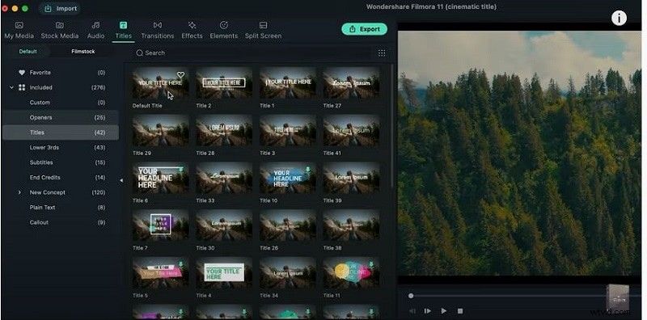
Task: Select the Title 3 thumbnail
Action: click(x=288, y=130)
